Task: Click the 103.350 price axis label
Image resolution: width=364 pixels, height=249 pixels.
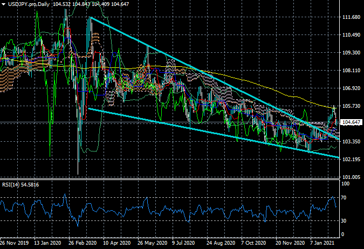Action: pos(351,141)
